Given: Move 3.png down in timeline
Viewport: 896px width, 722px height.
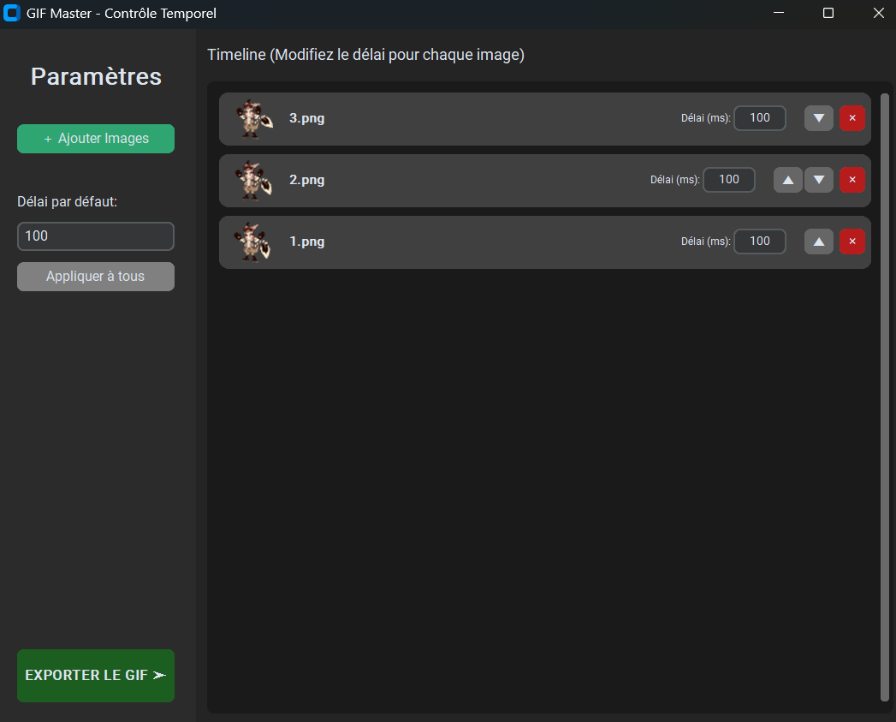Looking at the screenshot, I should pos(819,118).
